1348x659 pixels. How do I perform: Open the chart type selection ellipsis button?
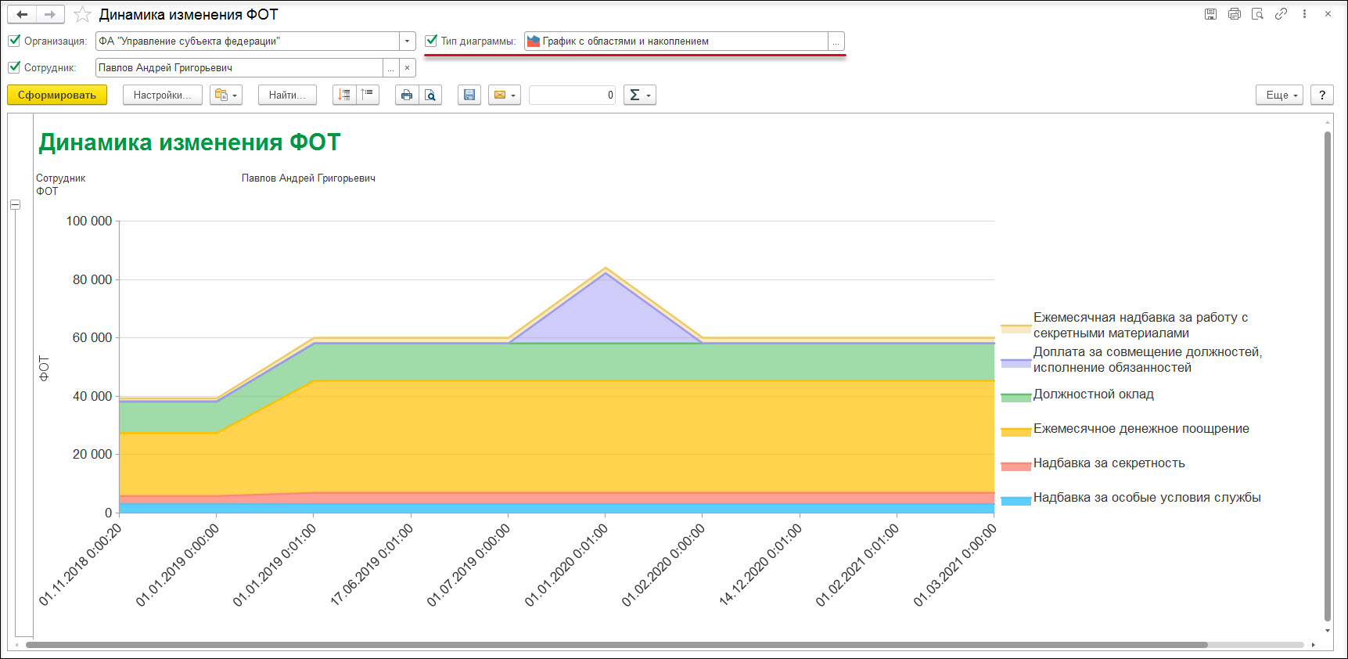coord(836,41)
